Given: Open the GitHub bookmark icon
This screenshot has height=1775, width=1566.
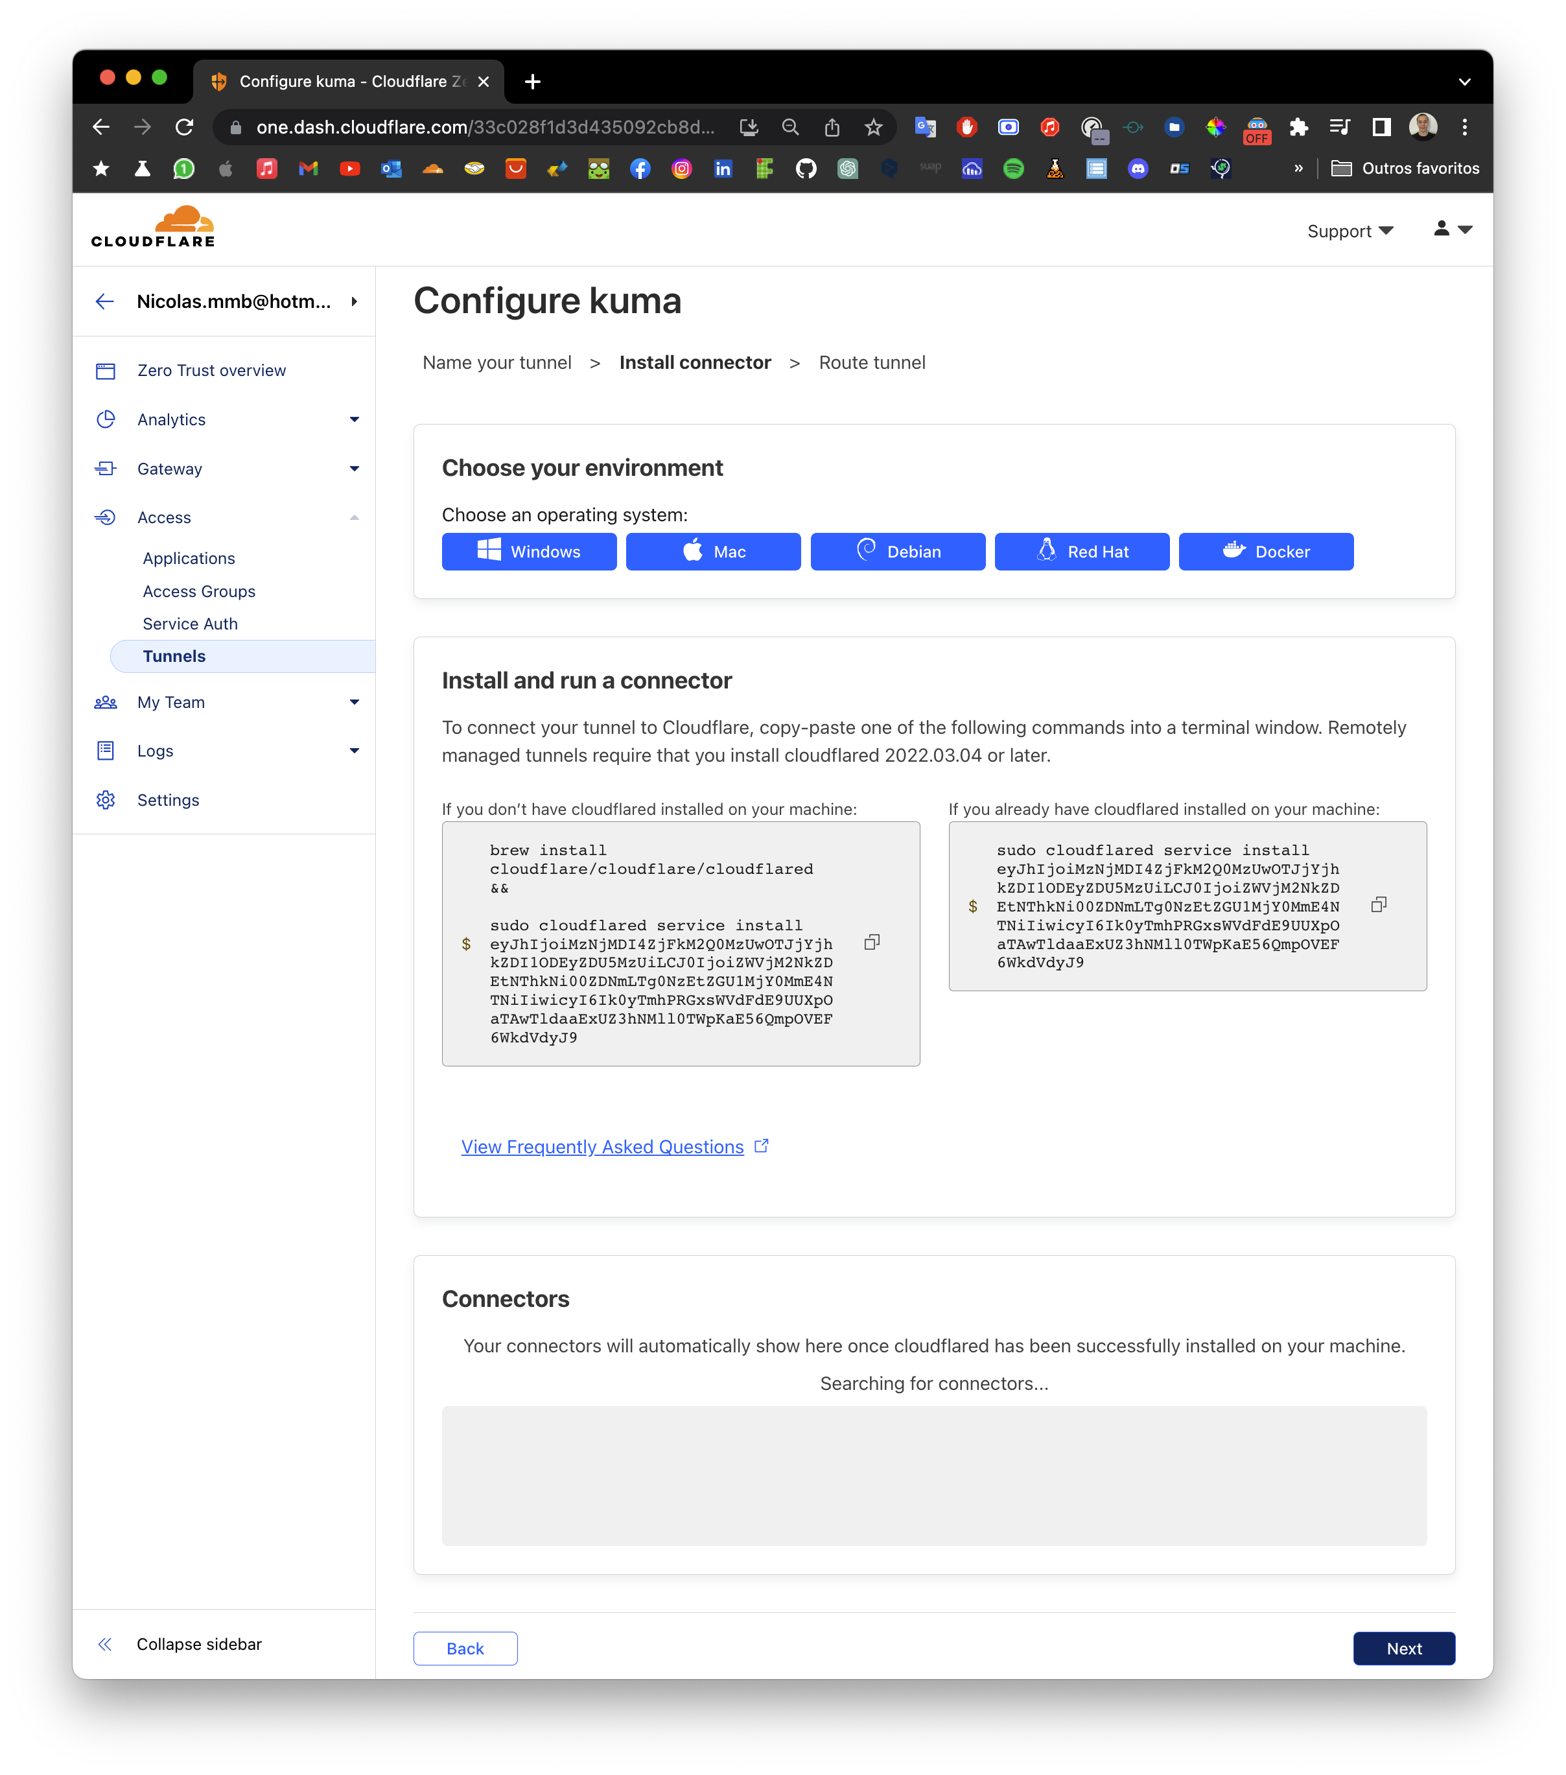Looking at the screenshot, I should (x=806, y=169).
